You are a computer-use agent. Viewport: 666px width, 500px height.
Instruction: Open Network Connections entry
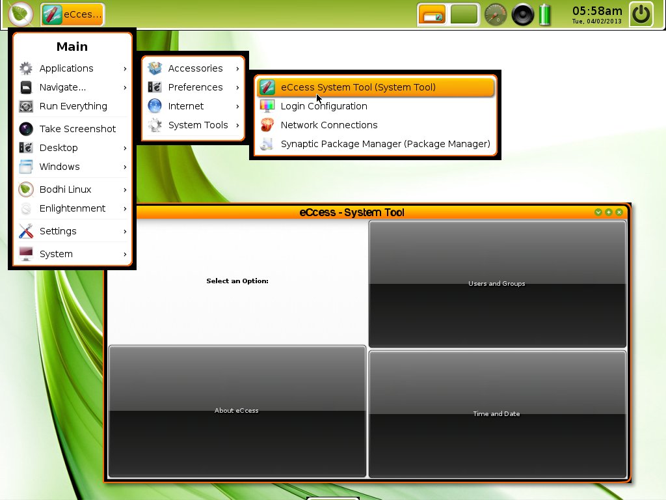(375, 125)
